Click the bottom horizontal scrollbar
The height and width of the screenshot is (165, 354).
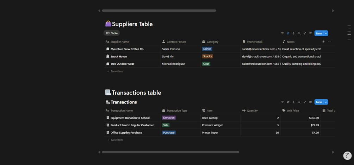point(170,152)
